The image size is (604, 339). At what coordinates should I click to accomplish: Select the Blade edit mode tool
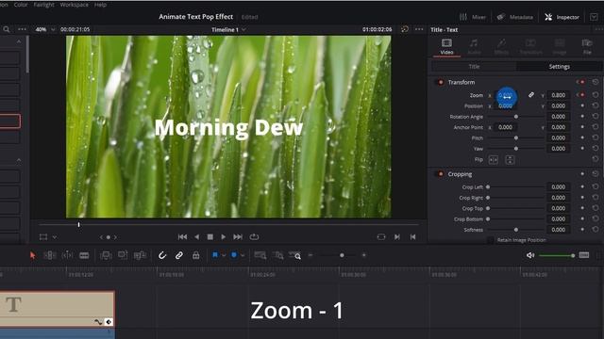point(84,255)
